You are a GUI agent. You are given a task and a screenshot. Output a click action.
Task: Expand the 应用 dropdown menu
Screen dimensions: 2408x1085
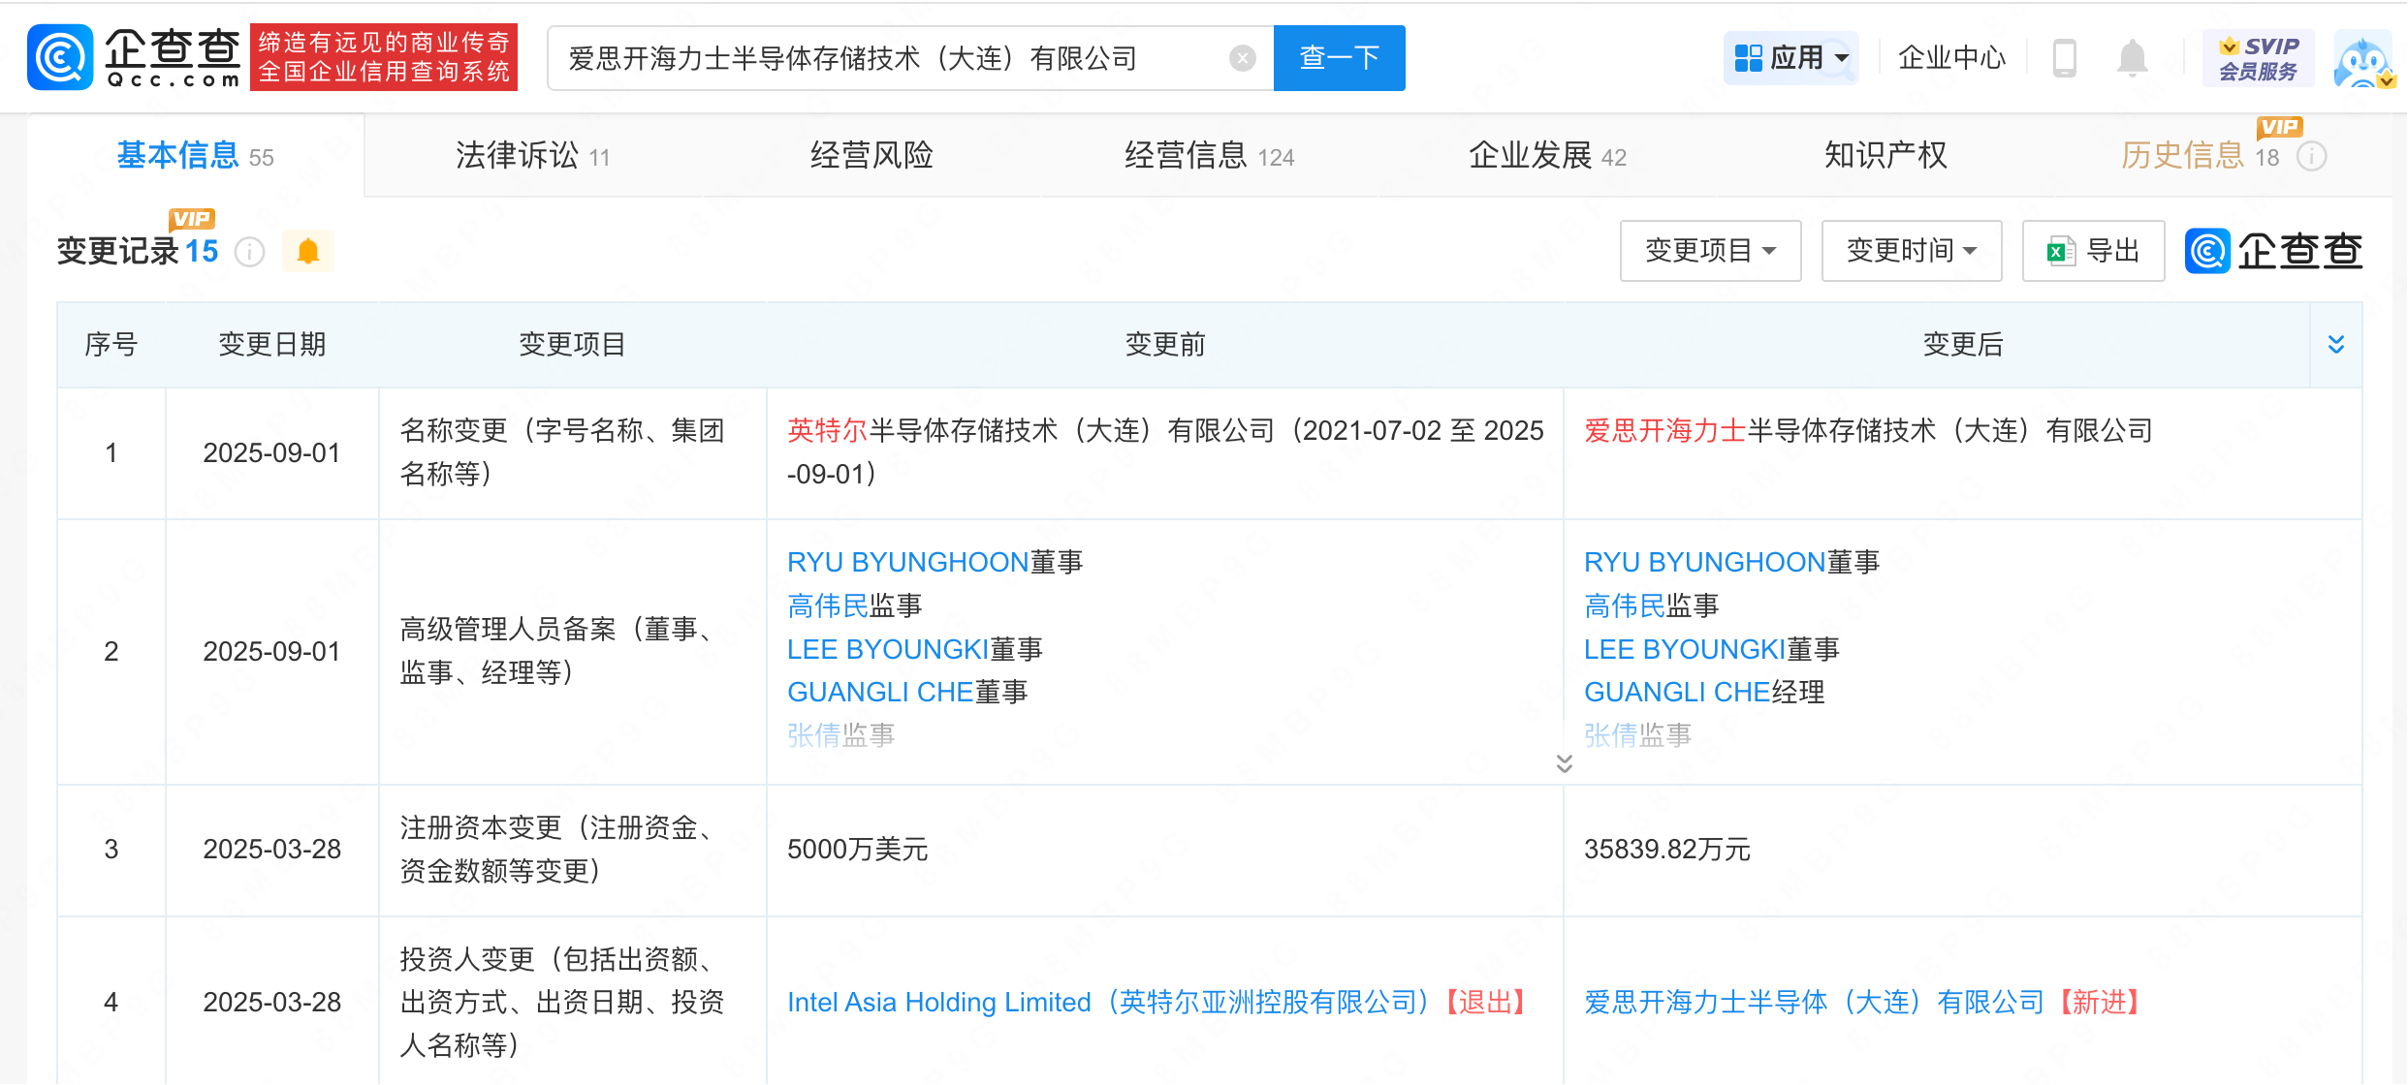pos(1791,58)
